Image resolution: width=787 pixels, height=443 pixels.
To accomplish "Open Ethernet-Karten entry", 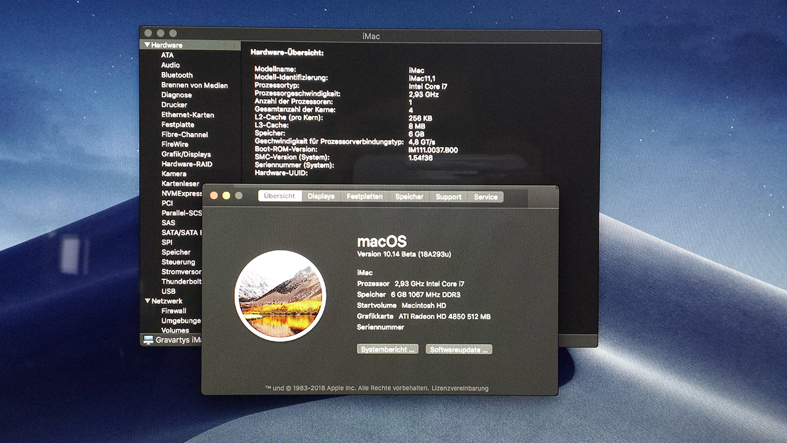I will click(x=188, y=114).
